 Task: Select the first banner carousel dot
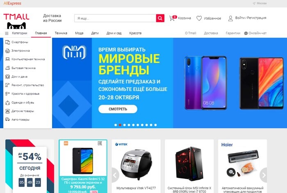(x=116, y=125)
